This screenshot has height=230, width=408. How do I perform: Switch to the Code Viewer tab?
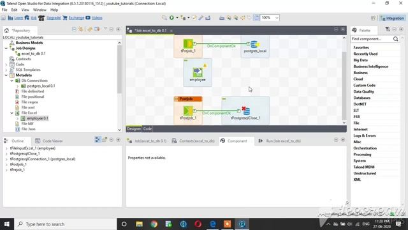point(49,141)
